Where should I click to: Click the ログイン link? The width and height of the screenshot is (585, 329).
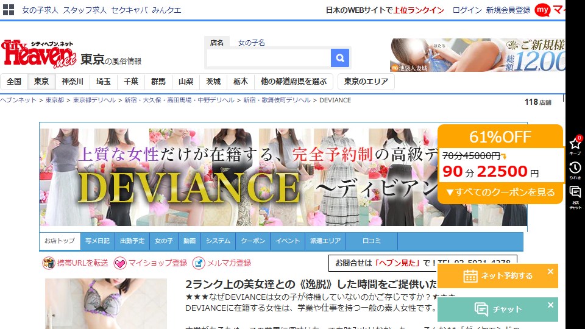click(467, 10)
